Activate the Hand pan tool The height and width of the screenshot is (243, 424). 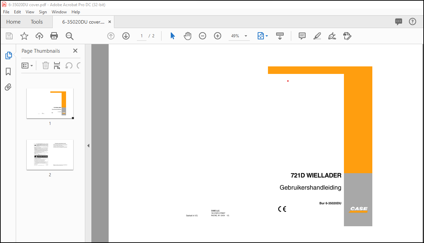pos(188,36)
